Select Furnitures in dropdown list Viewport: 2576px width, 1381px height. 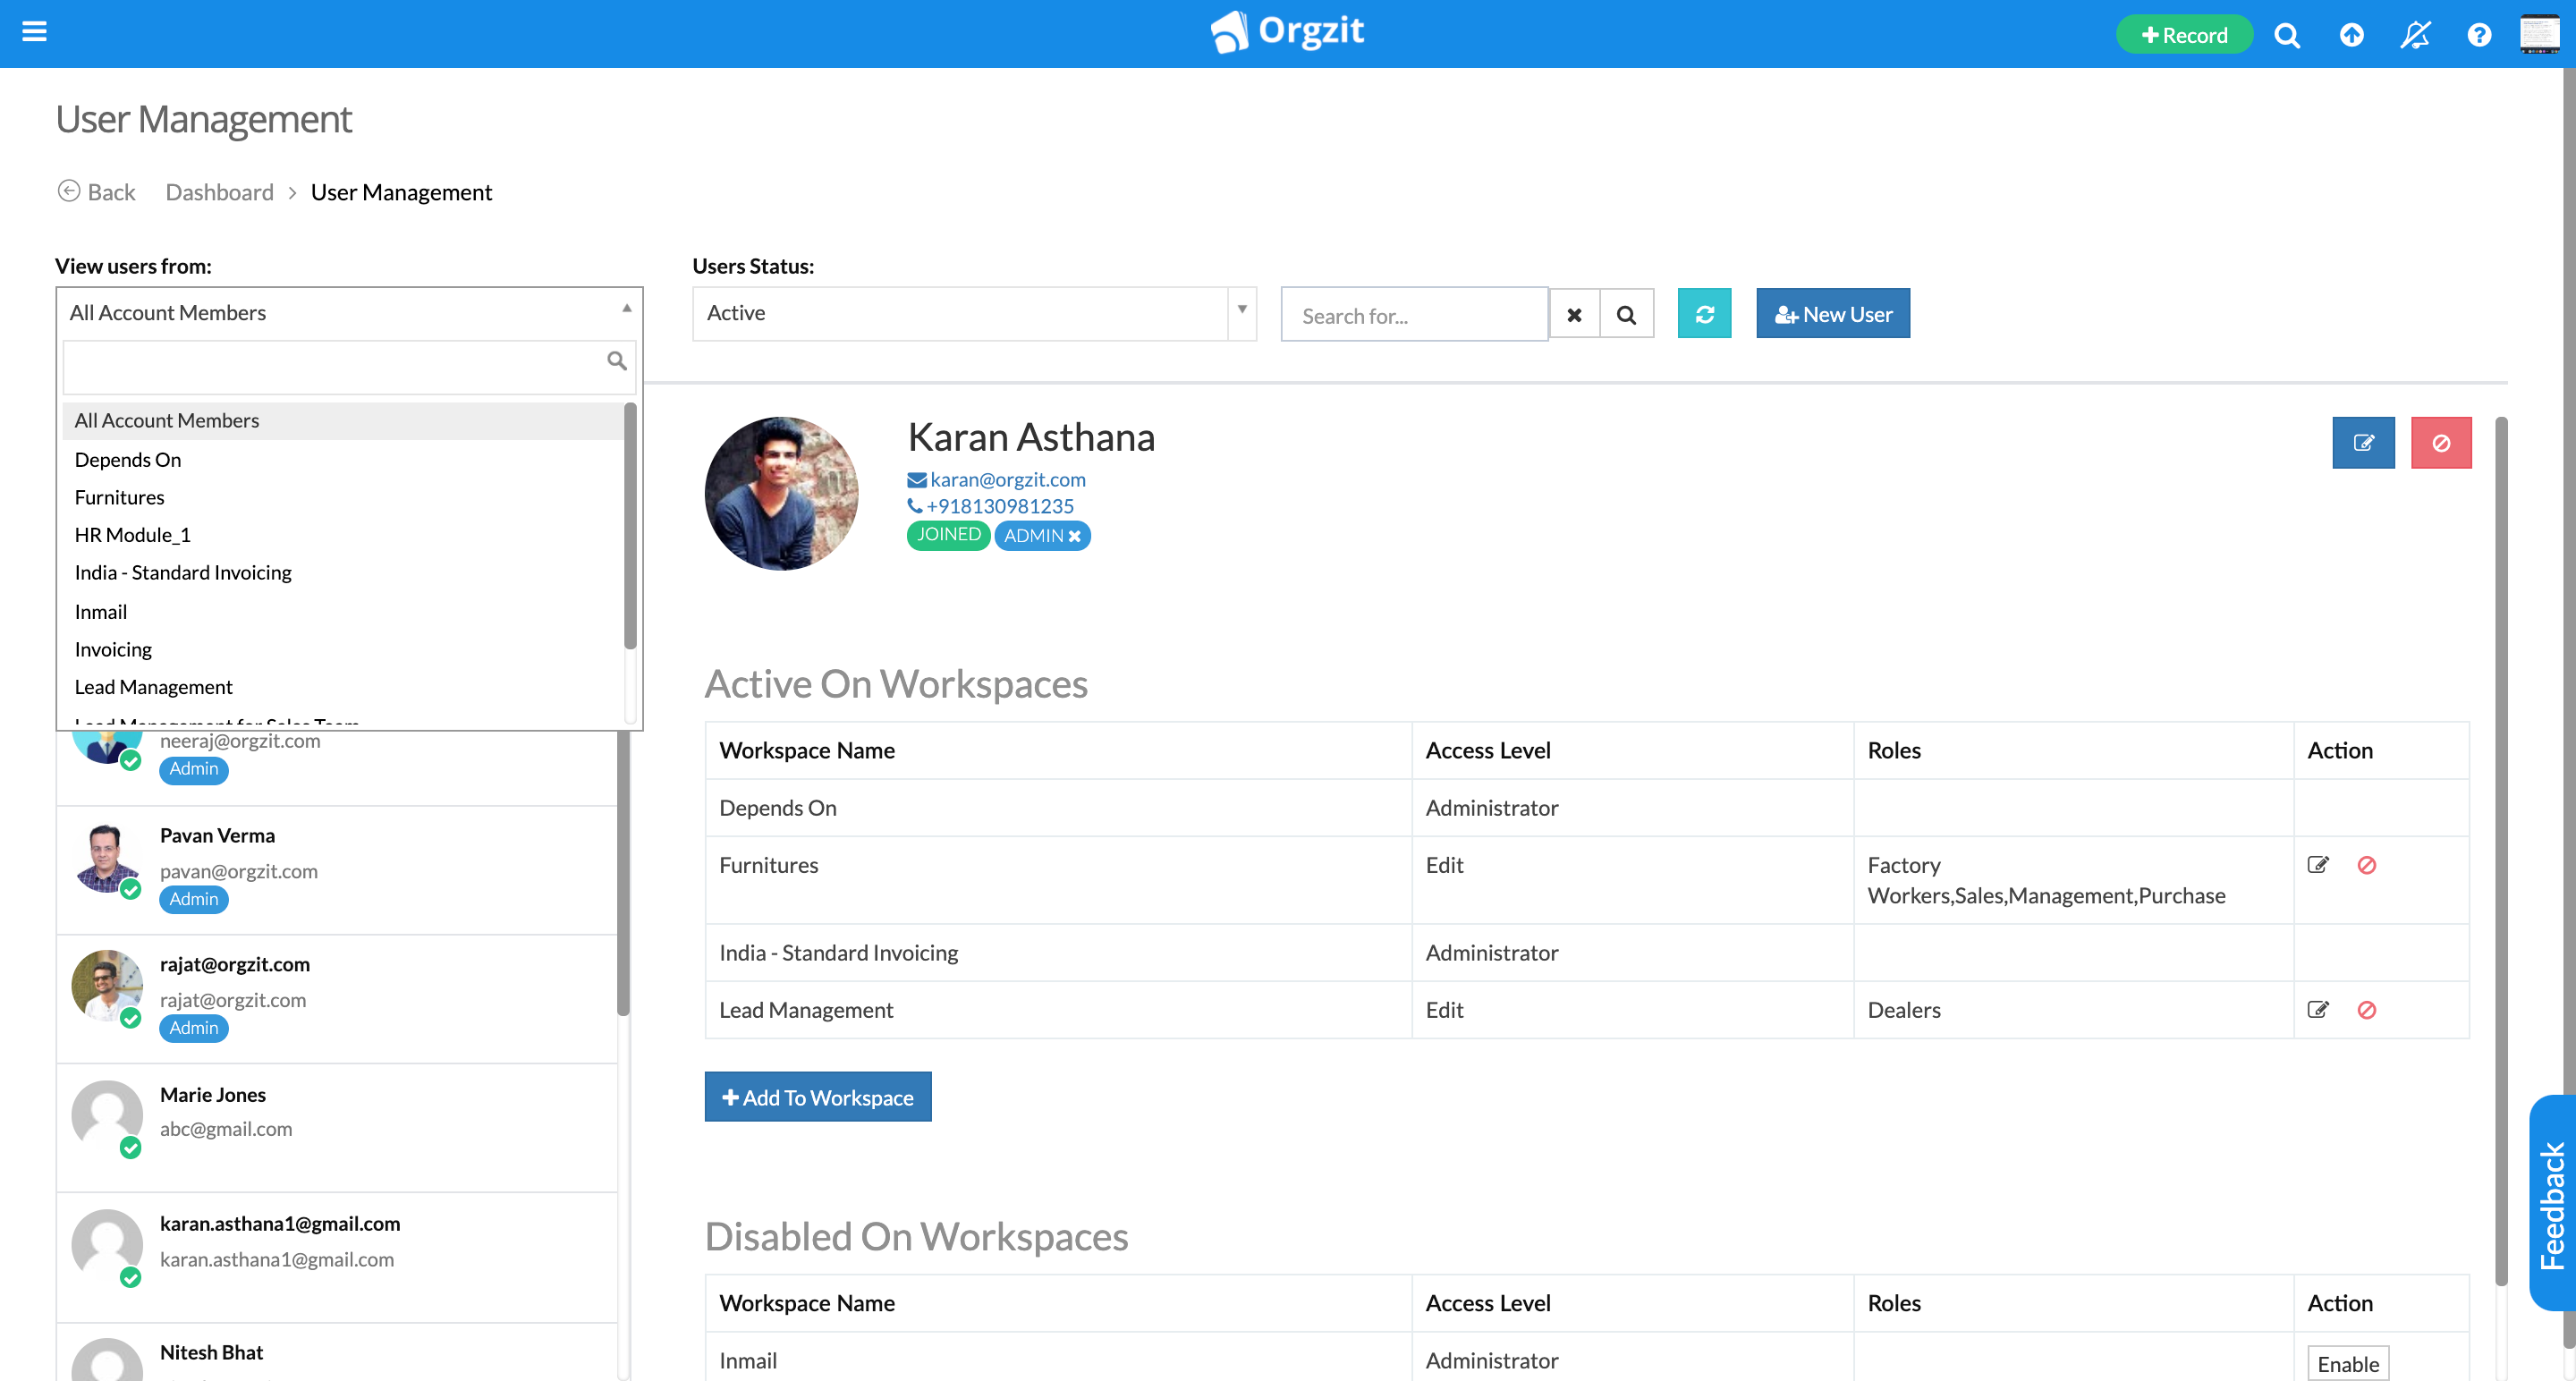(342, 497)
